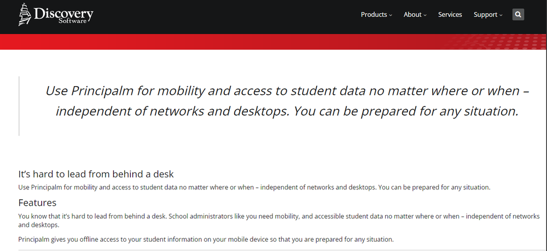Select the "It's hard to lead" heading

[x=96, y=174]
